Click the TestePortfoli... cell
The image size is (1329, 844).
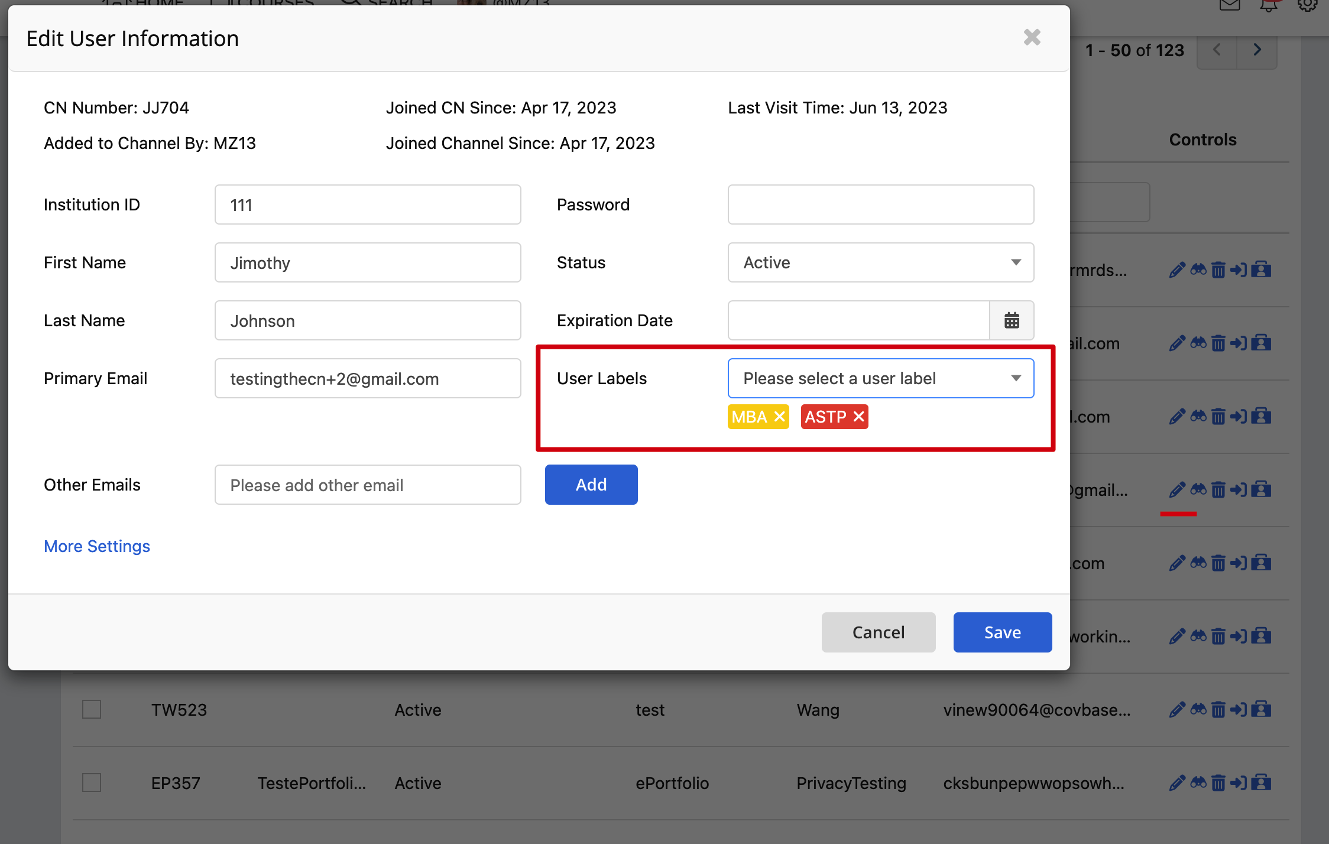coord(312,783)
